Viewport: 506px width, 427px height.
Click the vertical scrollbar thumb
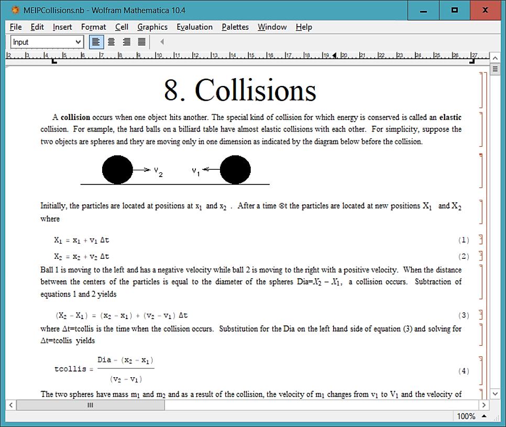coord(495,69)
